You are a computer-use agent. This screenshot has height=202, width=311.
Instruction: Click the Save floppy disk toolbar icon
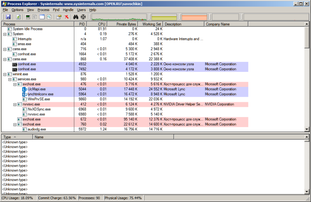click(8, 17)
